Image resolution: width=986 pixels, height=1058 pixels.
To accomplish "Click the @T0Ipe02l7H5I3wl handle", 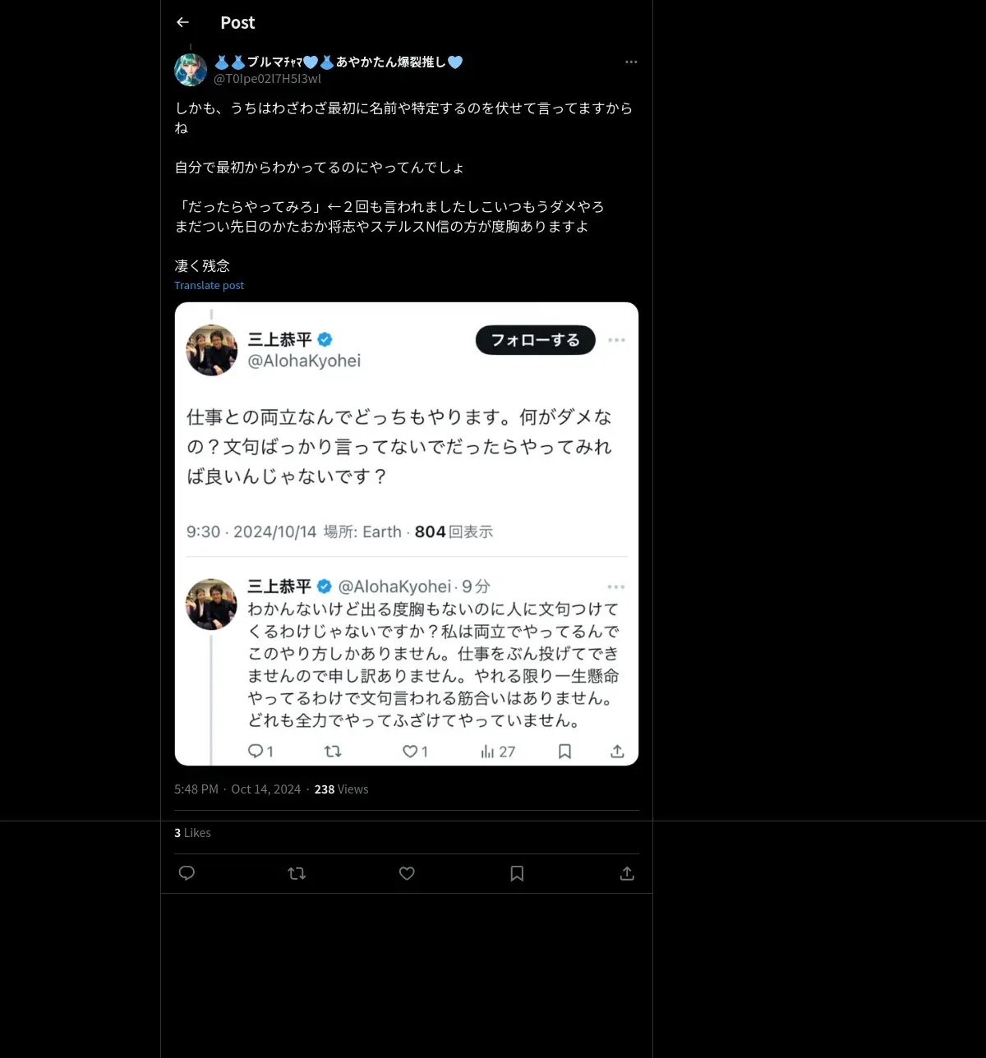I will pyautogui.click(x=267, y=79).
